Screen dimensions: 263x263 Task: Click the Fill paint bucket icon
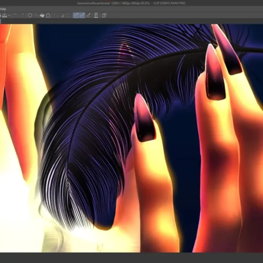(43, 14)
